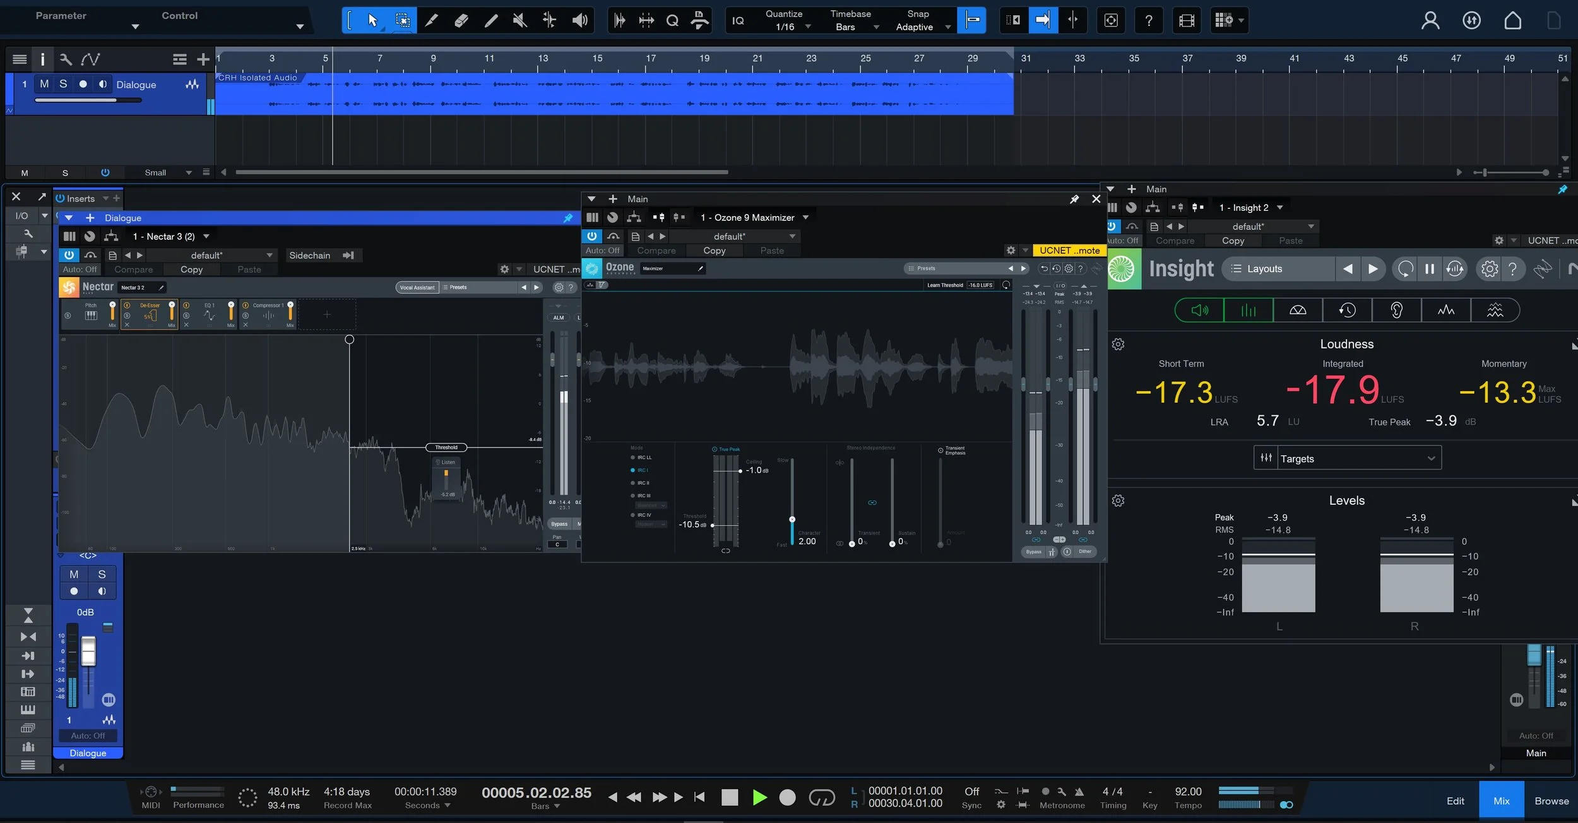Click Copy in the Ozone preset bar
This screenshot has width=1578, height=823.
[715, 251]
